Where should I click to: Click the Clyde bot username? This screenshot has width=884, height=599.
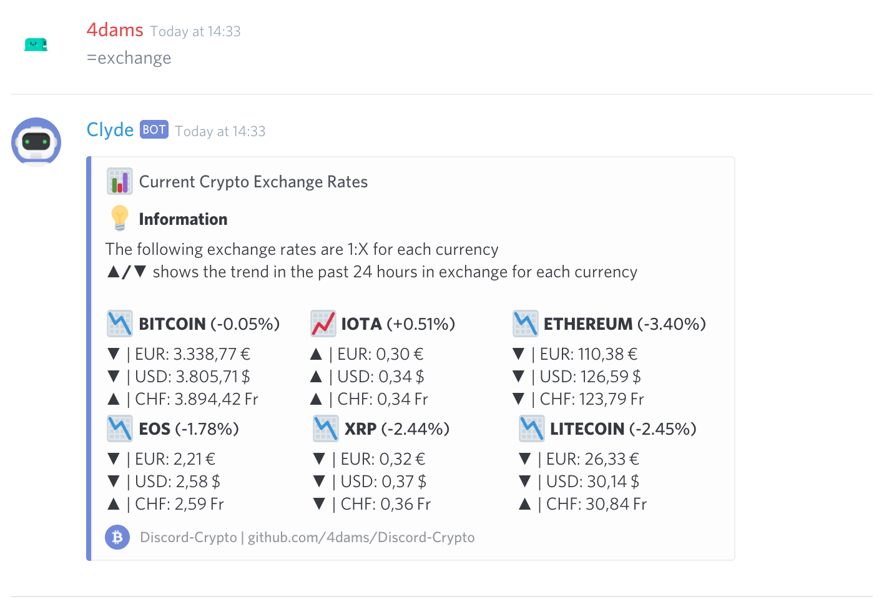(x=110, y=130)
